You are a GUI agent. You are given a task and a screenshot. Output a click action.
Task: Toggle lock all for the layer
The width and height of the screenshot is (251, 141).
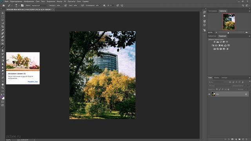click(228, 89)
